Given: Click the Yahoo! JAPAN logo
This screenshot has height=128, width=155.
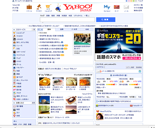Looking at the screenshot, I should click(x=78, y=8).
